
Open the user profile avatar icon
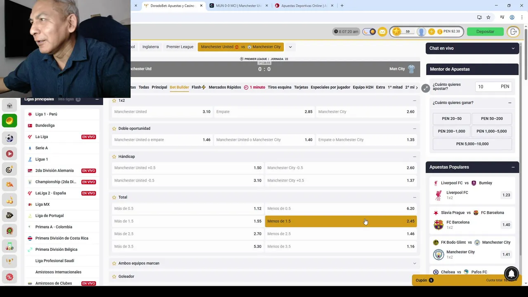(421, 32)
